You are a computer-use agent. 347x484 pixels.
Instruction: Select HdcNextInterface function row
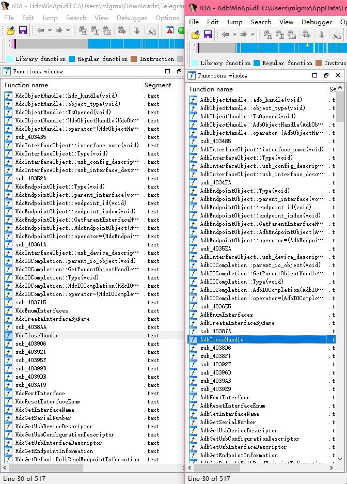[x=93, y=393]
